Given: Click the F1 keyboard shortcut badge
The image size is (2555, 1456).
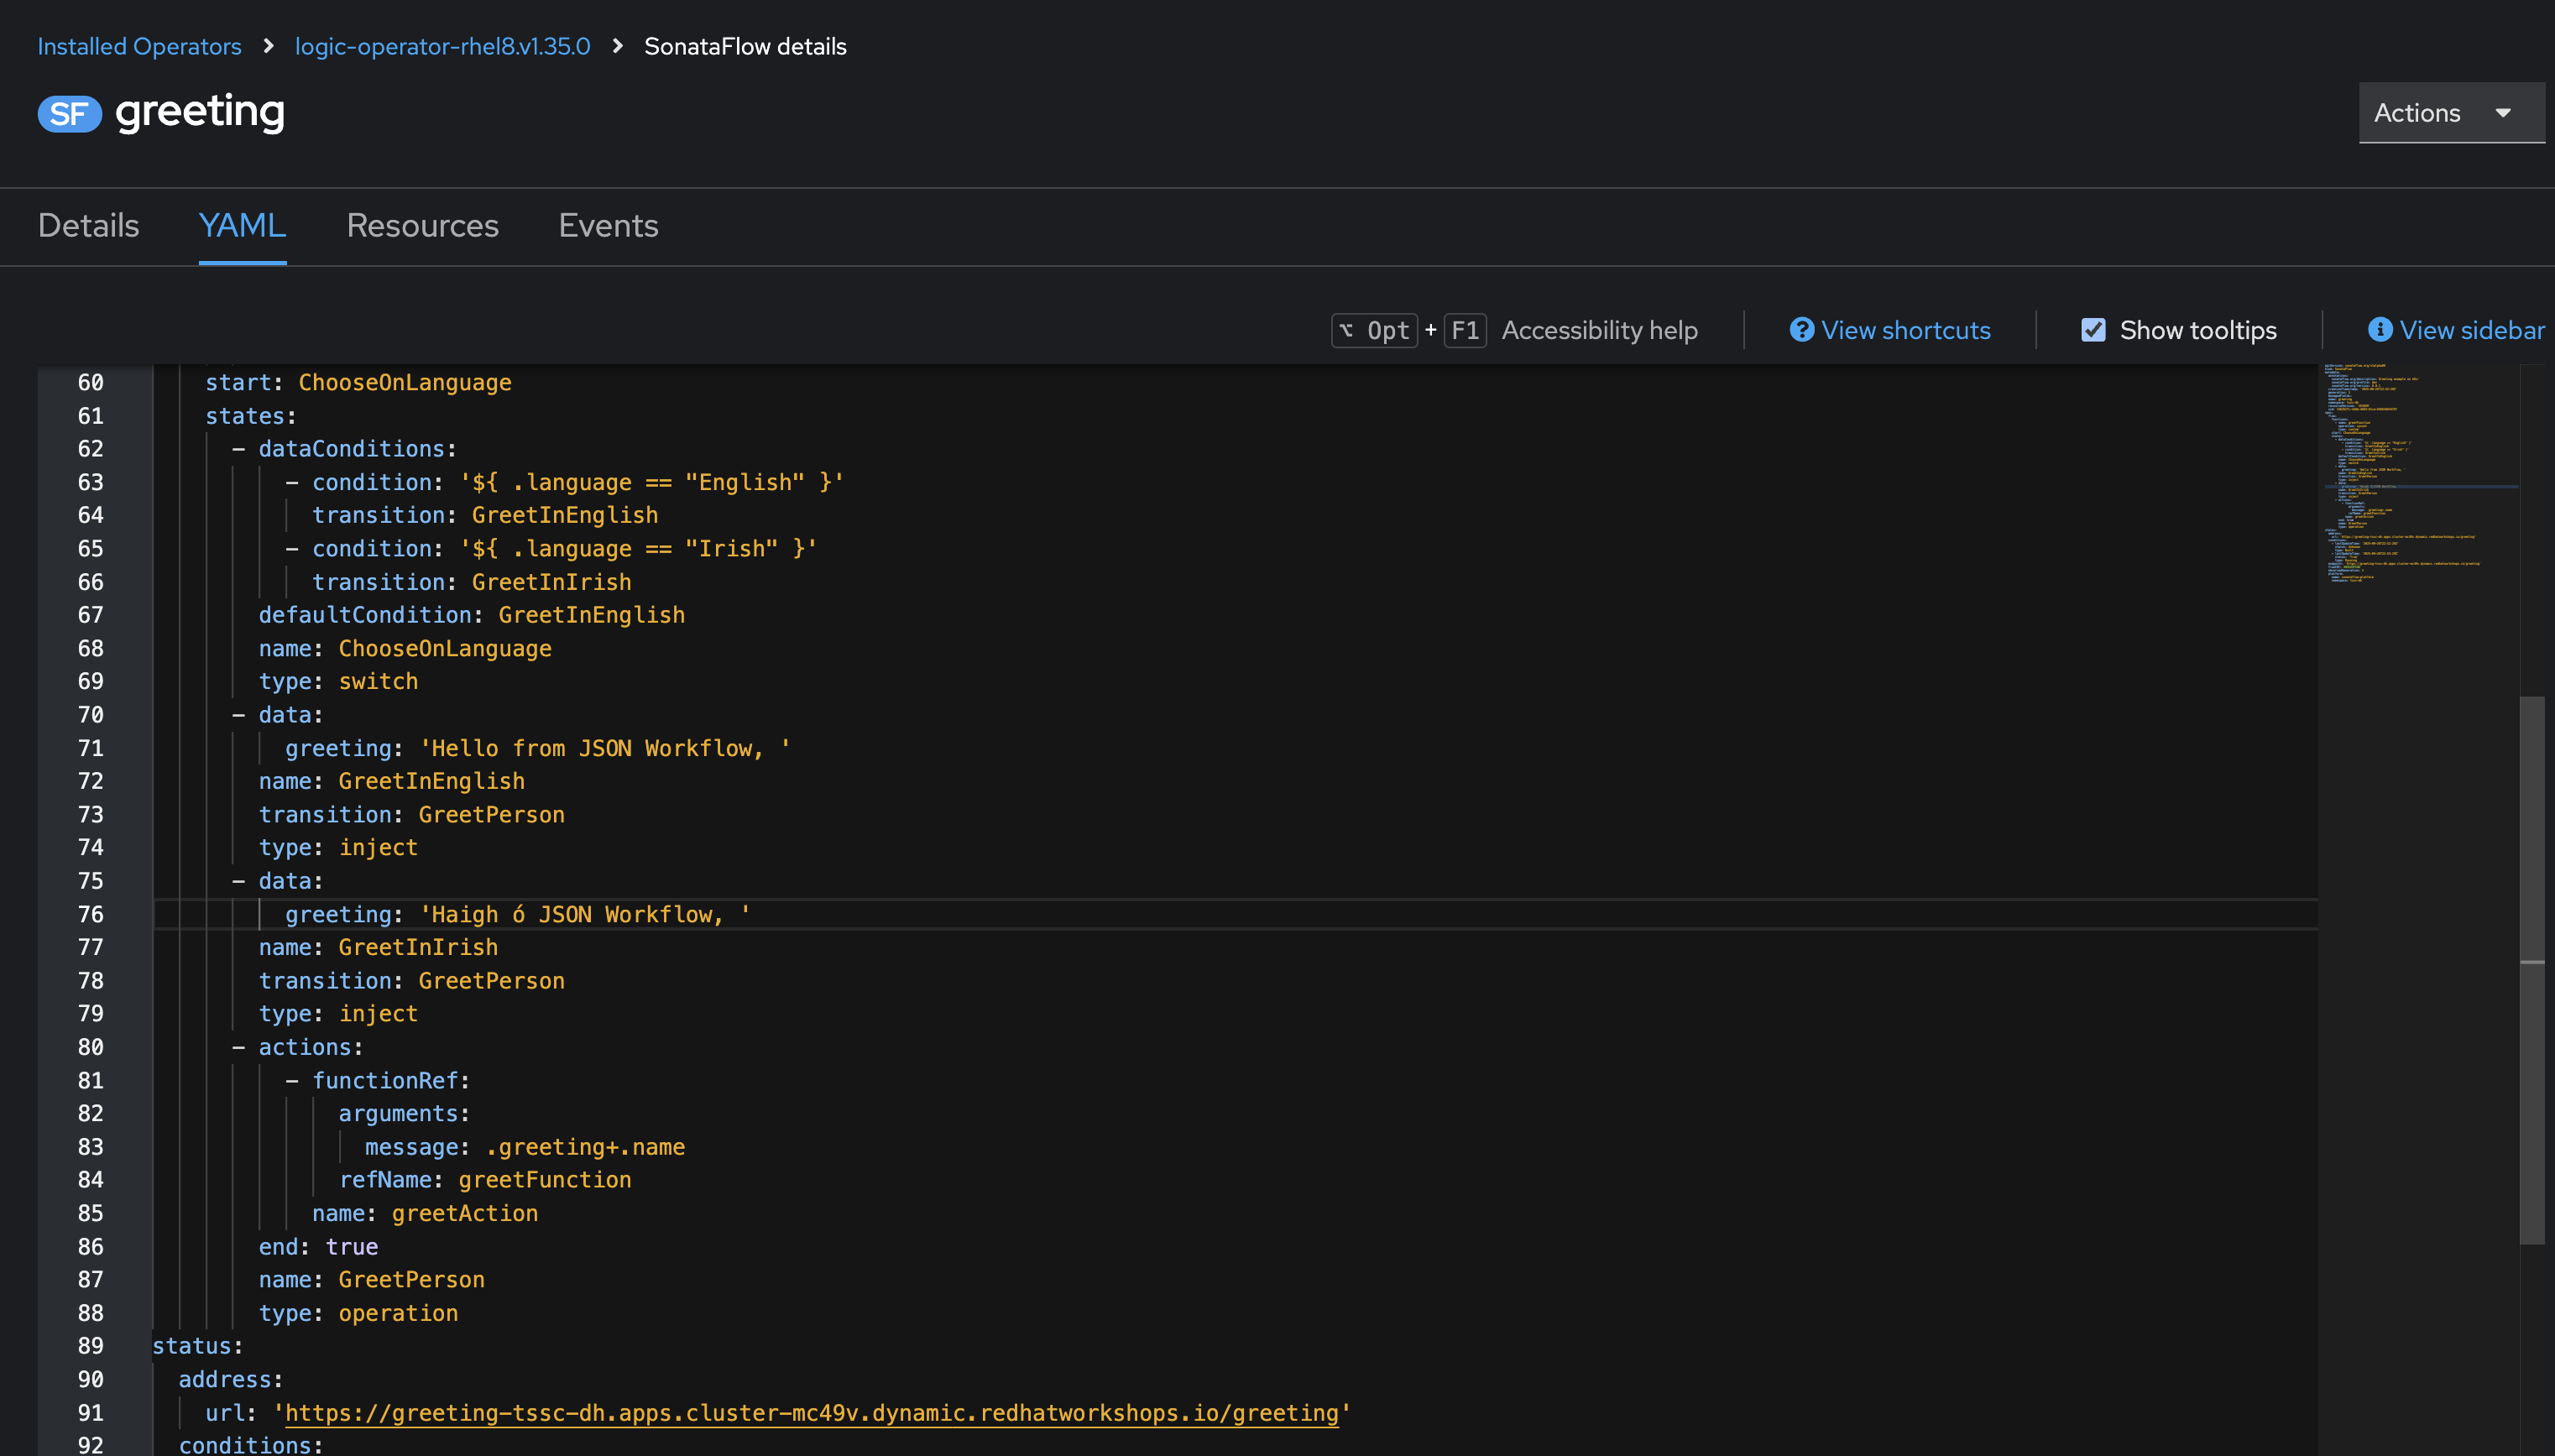Looking at the screenshot, I should pyautogui.click(x=1465, y=330).
